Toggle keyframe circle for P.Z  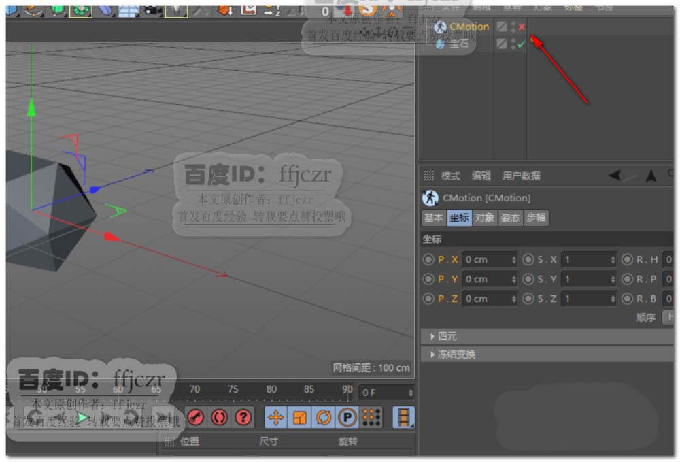coord(428,299)
